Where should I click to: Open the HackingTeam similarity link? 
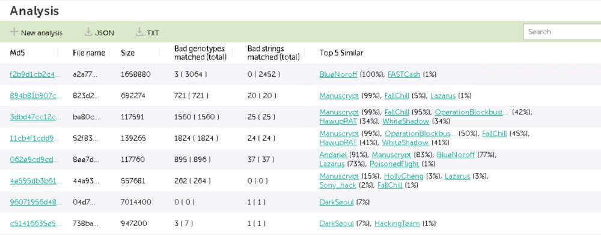click(x=397, y=224)
